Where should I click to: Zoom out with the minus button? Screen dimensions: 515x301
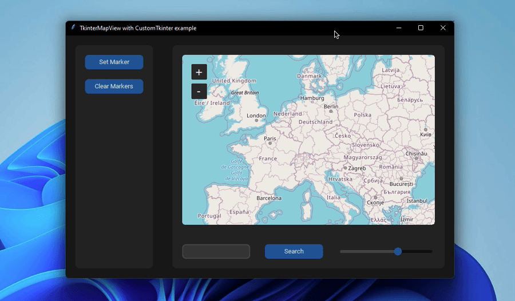pyautogui.click(x=199, y=92)
